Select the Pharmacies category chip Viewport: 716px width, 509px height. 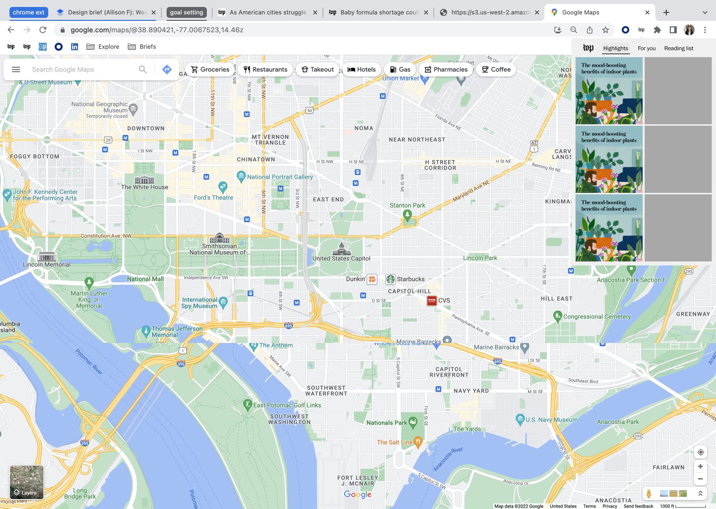(x=446, y=70)
